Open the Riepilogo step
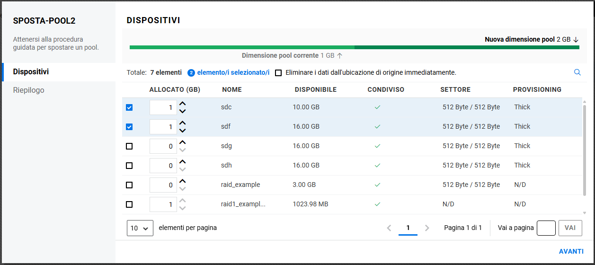 tap(29, 90)
